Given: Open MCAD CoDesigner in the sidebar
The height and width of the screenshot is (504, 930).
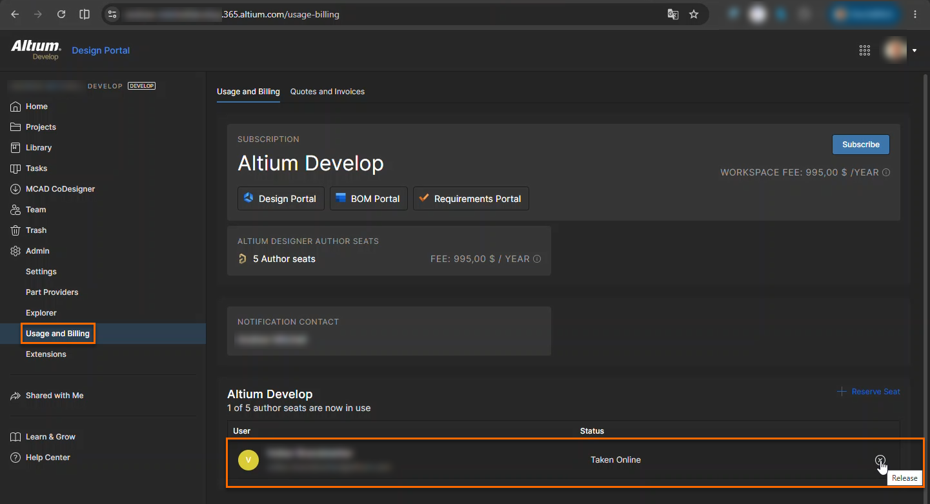Looking at the screenshot, I should click(x=60, y=189).
